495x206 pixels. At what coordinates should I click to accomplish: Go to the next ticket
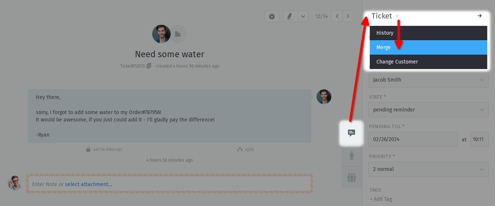click(x=348, y=16)
